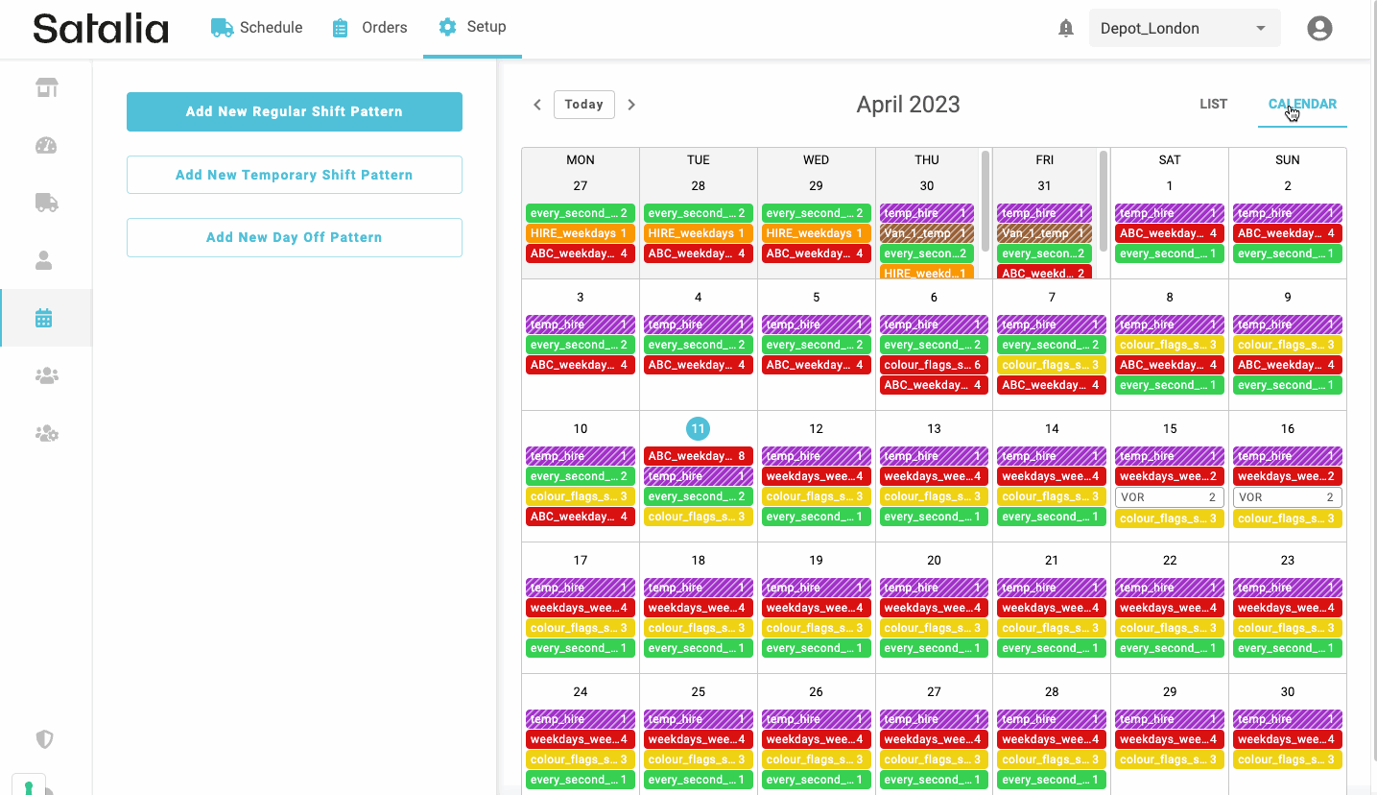Open the calendar shift patterns sidebar icon
This screenshot has height=795, width=1377.
[x=44, y=318]
